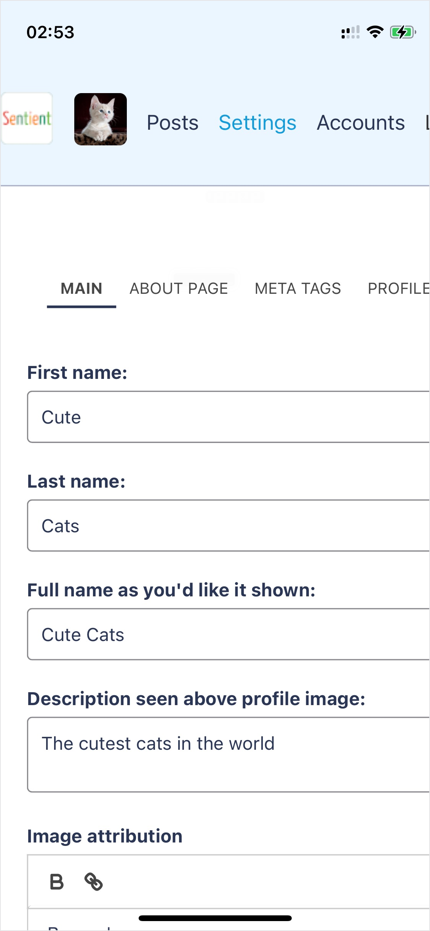
Task: Focus the Last name field
Action: point(229,526)
